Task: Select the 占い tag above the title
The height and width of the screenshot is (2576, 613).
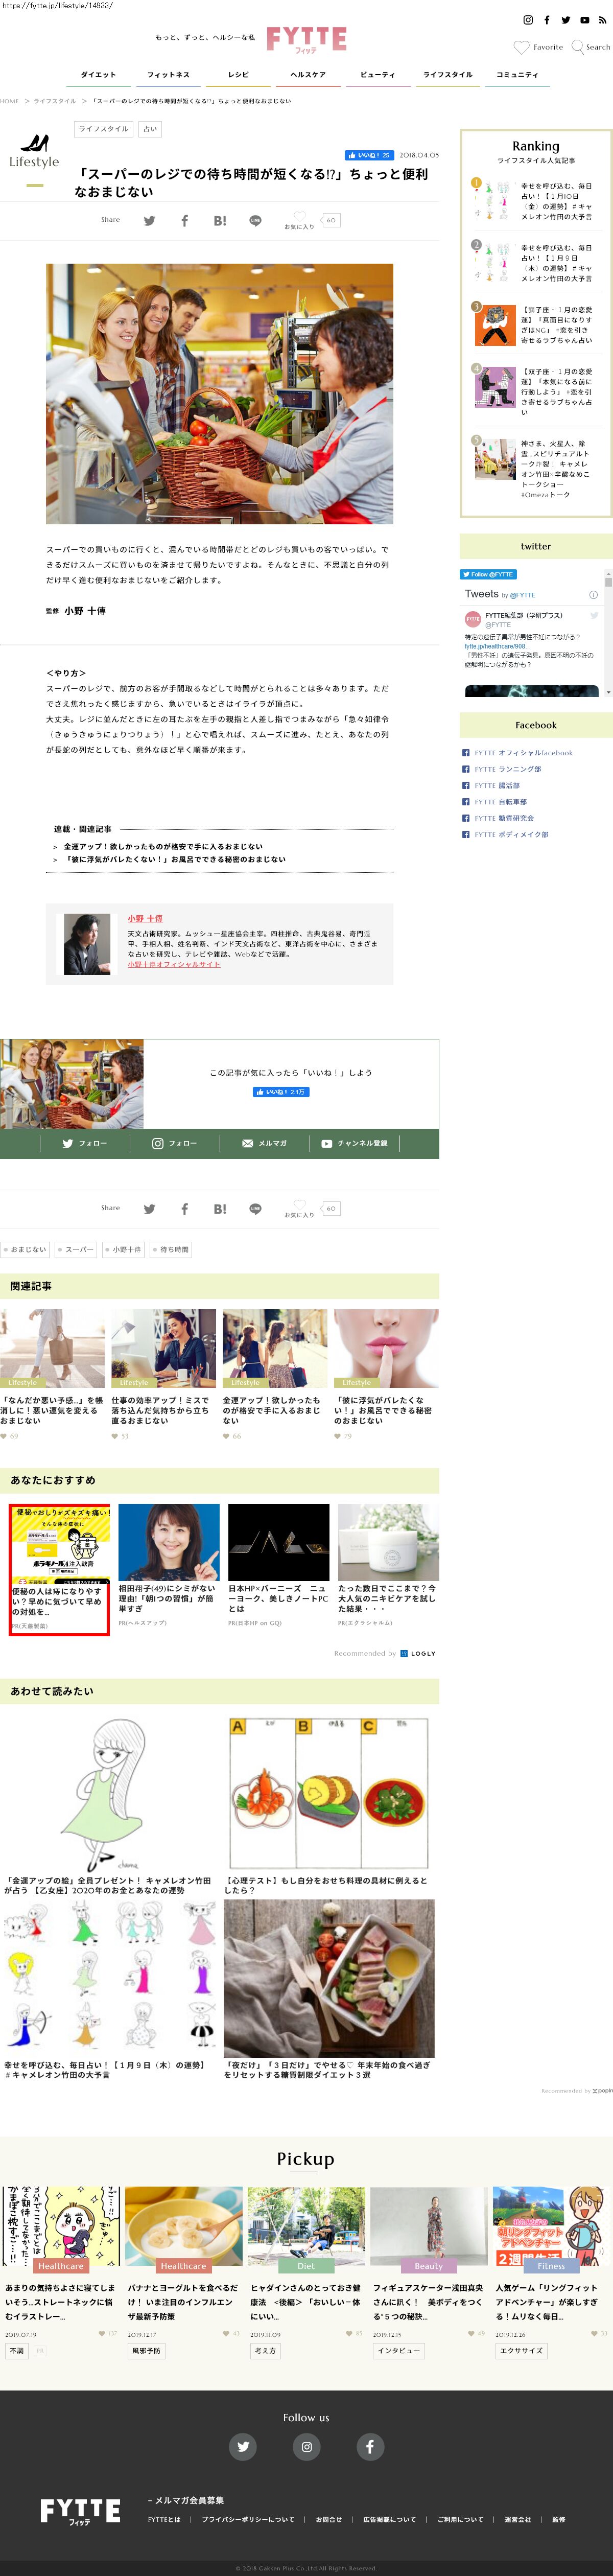Action: coord(150,129)
